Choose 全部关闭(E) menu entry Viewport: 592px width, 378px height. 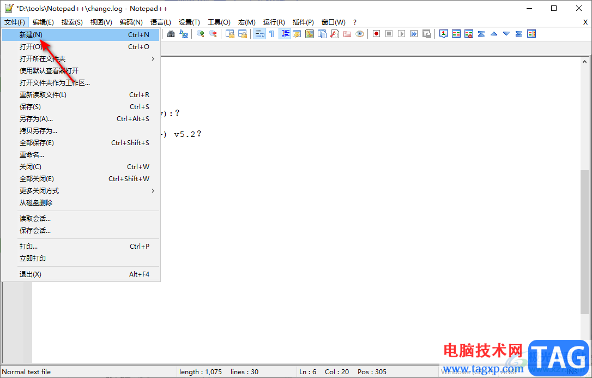(81, 178)
